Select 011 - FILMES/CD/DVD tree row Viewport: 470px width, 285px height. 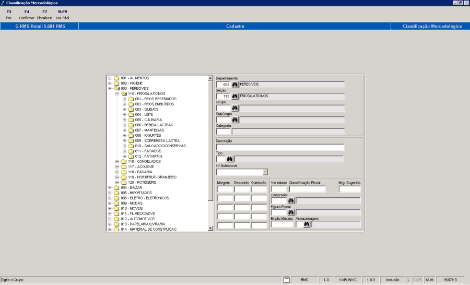138,213
